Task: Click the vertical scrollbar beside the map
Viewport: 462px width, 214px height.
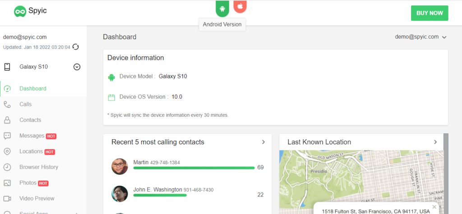Action: tap(446, 173)
